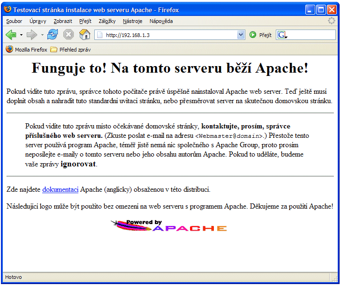Expand the address bar URL history dropdown
This screenshot has height=285, width=341.
click(x=241, y=35)
